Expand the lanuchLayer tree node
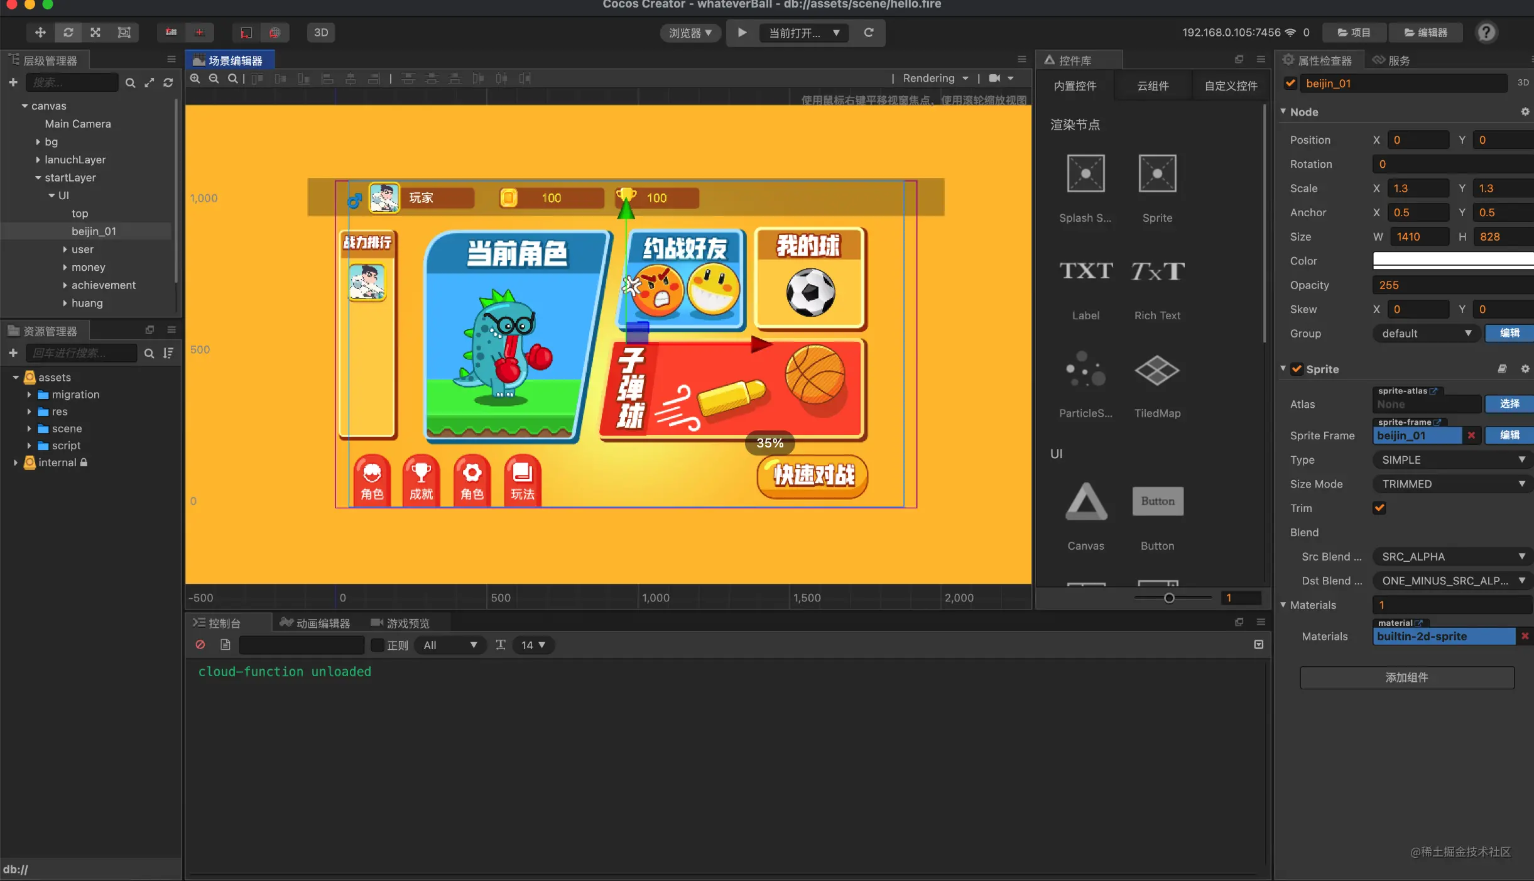The width and height of the screenshot is (1534, 881). (x=38, y=160)
